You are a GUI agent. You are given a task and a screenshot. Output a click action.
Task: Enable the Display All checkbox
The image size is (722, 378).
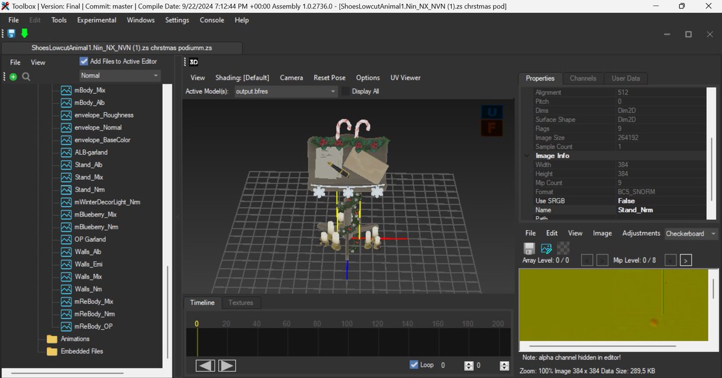(x=345, y=91)
